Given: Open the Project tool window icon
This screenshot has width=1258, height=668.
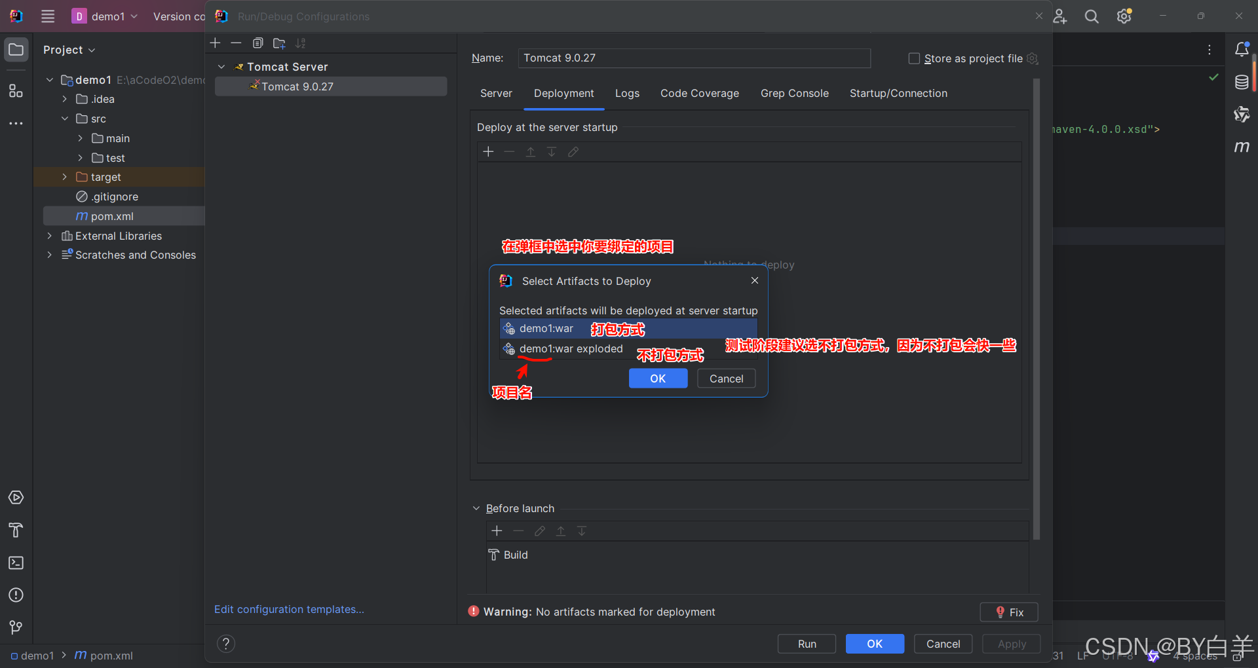Looking at the screenshot, I should click(16, 50).
